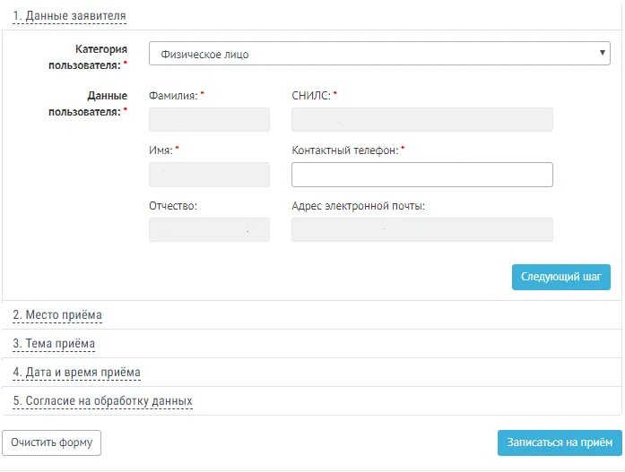Click the Отчество input field
The width and height of the screenshot is (625, 472).
209,229
